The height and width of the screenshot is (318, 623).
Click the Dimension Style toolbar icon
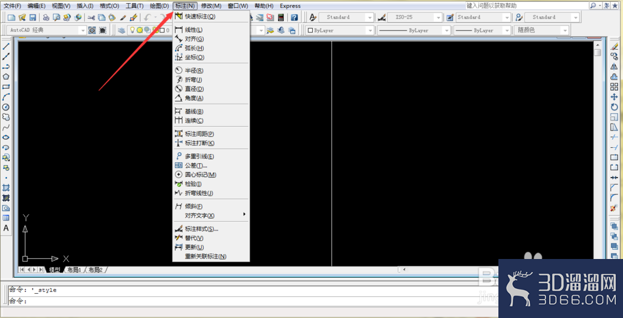(x=382, y=17)
